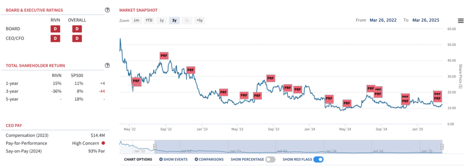The height and width of the screenshot is (168, 467).
Task: Open the PRF flag at the Aug 2024 spike
Action: [x=370, y=89]
